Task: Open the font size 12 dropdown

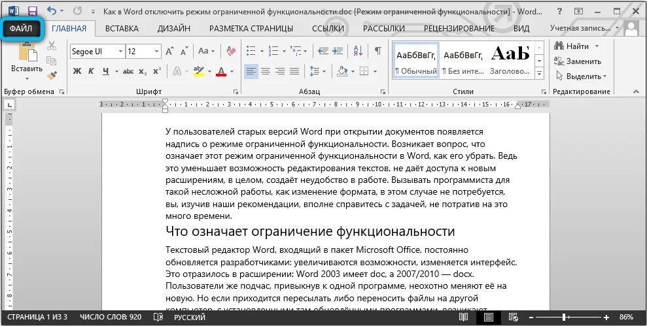Action: [x=157, y=52]
